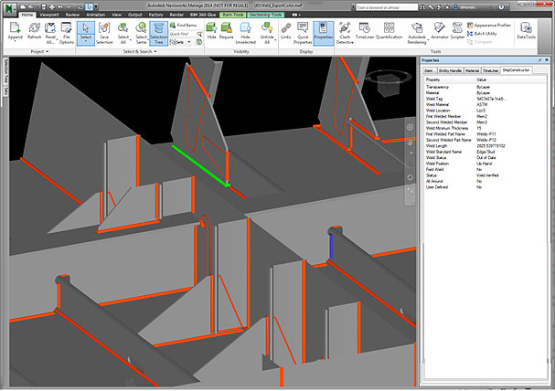The image size is (555, 391).
Task: Switch to the Viewpoint ribbon tab
Action: coord(49,15)
